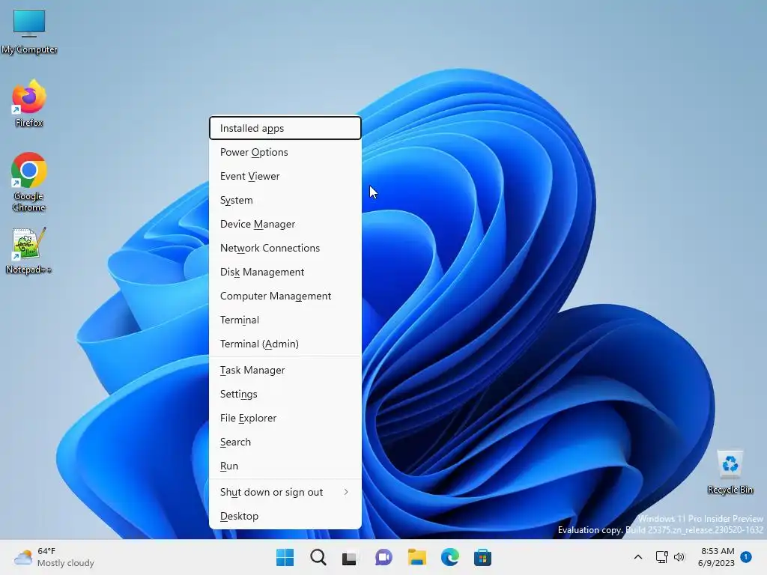This screenshot has width=767, height=575.
Task: Open Task Manager from the menu
Action: [x=285, y=370]
